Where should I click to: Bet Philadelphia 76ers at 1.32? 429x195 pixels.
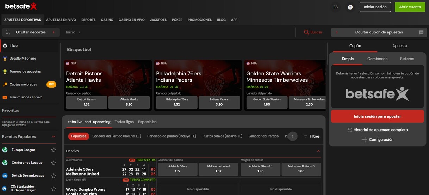pos(177,102)
